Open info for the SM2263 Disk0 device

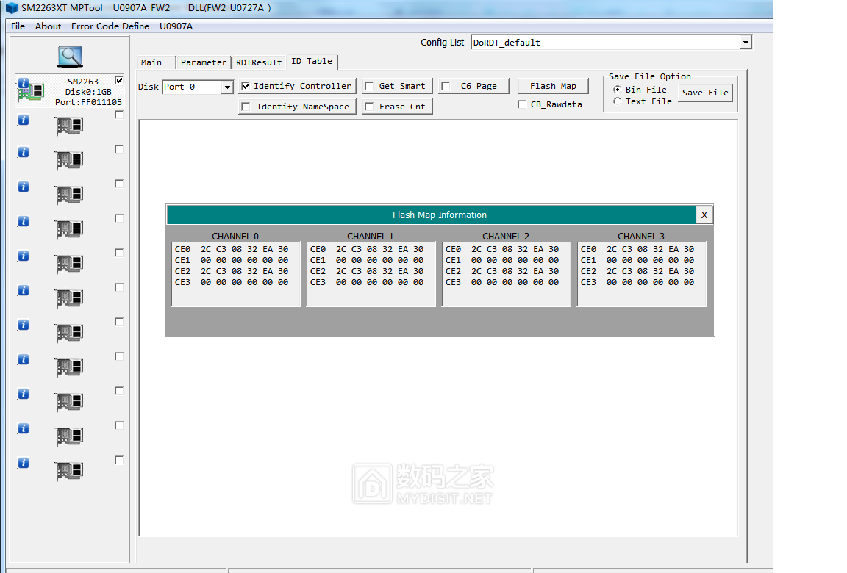24,83
